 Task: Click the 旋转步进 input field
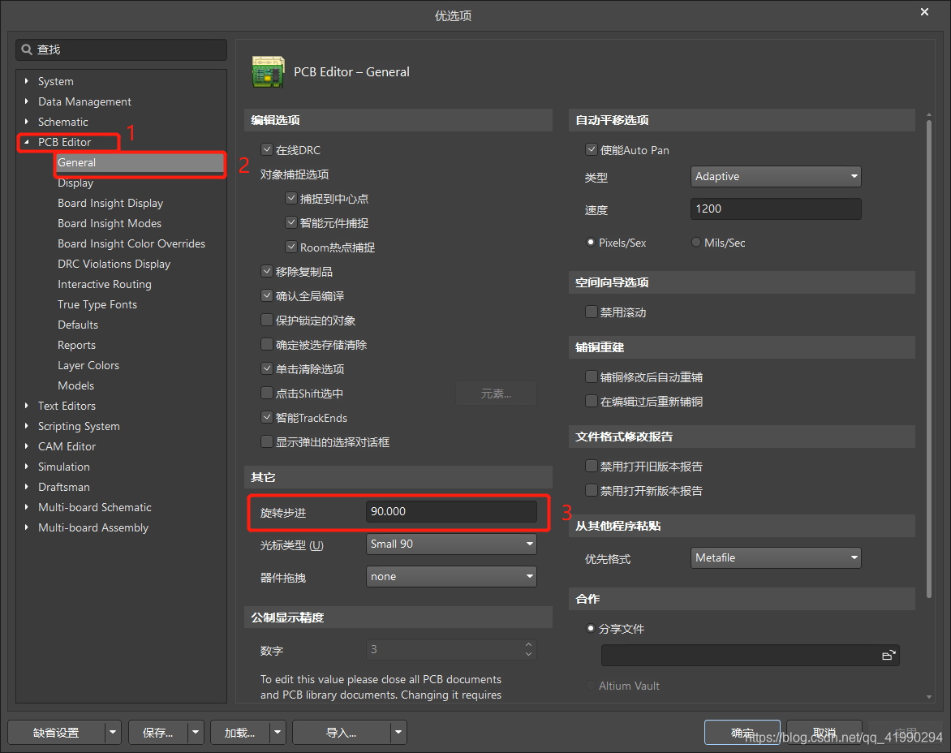[451, 511]
